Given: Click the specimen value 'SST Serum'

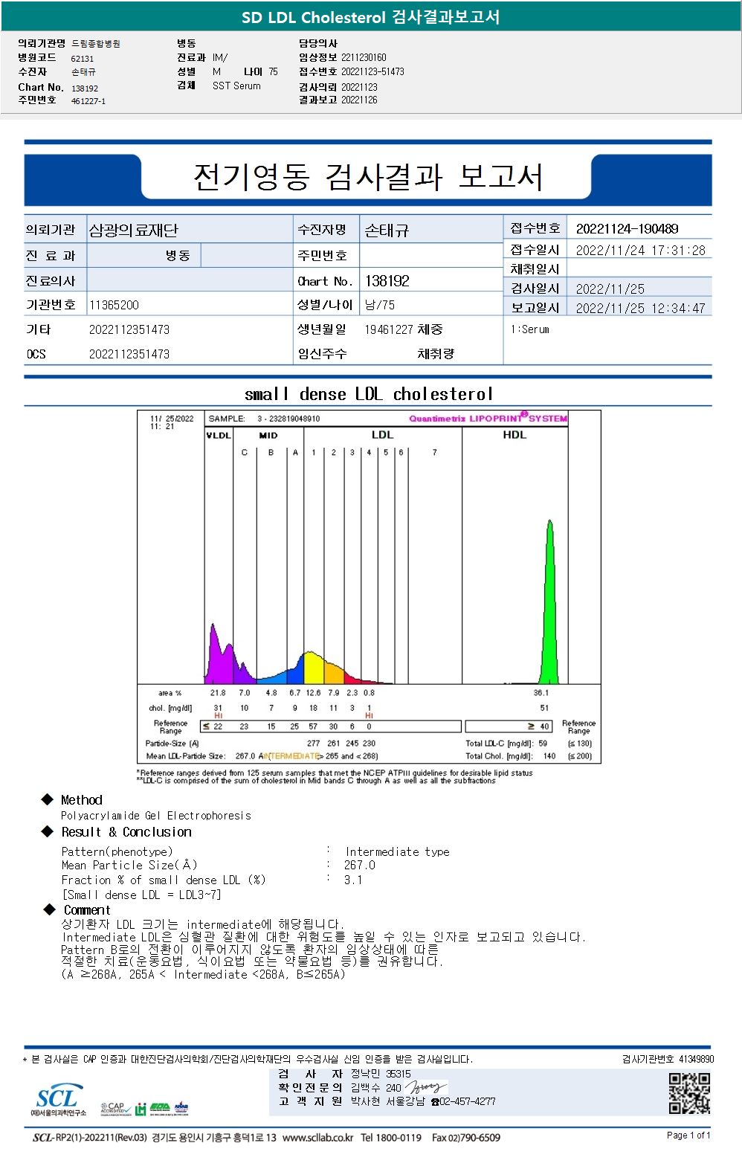Looking at the screenshot, I should click(x=236, y=86).
